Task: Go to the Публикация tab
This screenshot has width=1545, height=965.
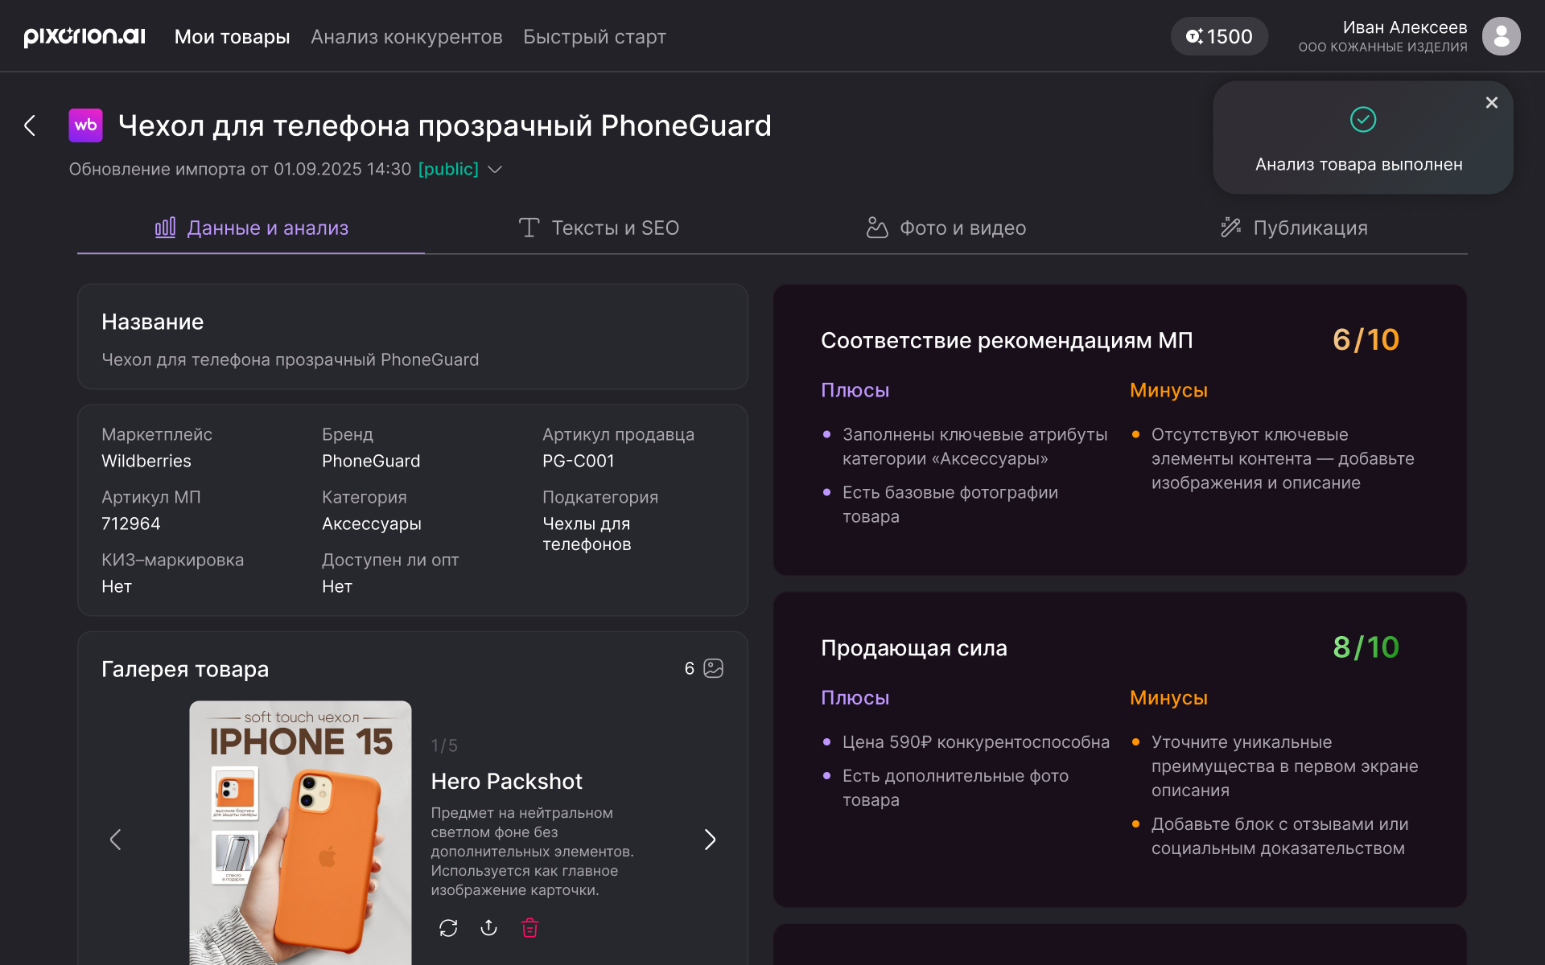Action: pos(1294,228)
